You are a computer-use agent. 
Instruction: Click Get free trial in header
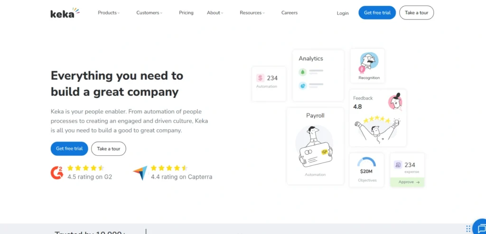click(377, 13)
